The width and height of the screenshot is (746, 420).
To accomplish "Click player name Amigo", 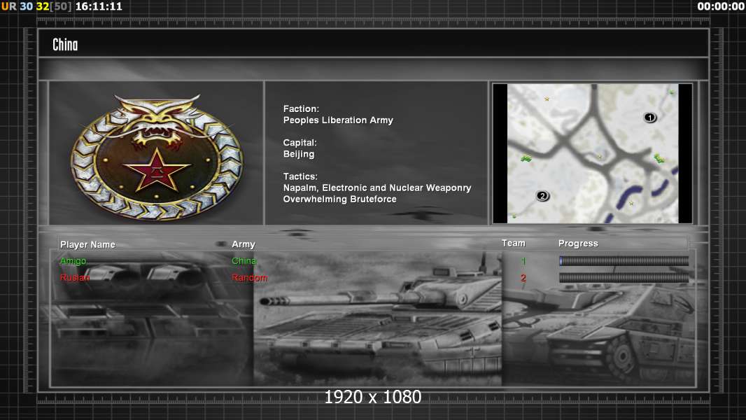I will tap(73, 260).
